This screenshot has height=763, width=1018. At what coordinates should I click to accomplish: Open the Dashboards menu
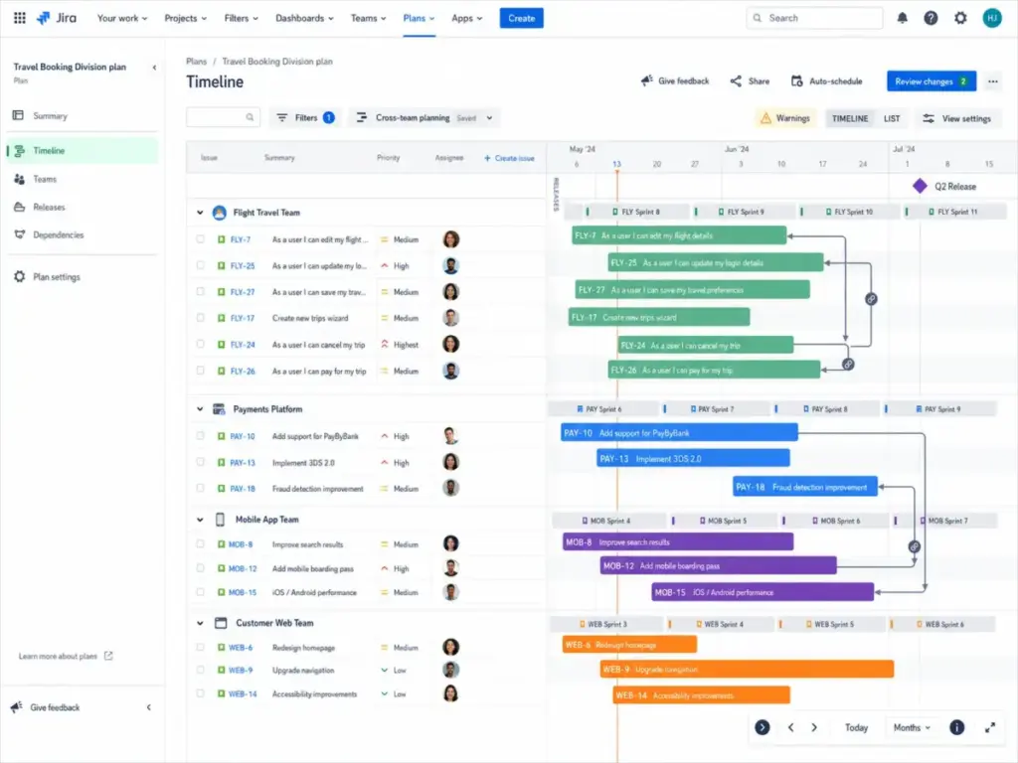(304, 18)
